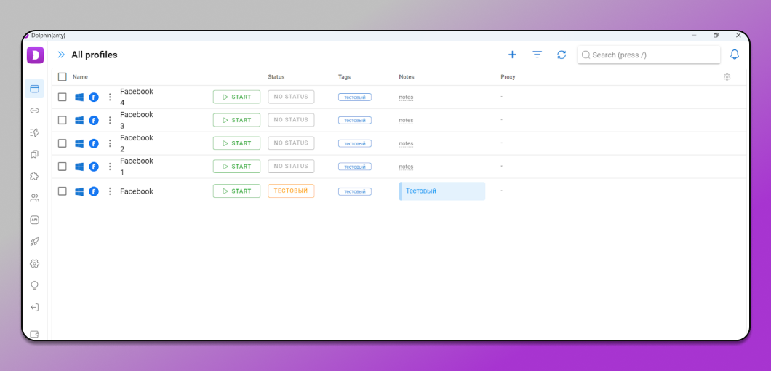This screenshot has height=371, width=771.
Task: Click the logout arrow icon in sidebar
Action: 34,307
